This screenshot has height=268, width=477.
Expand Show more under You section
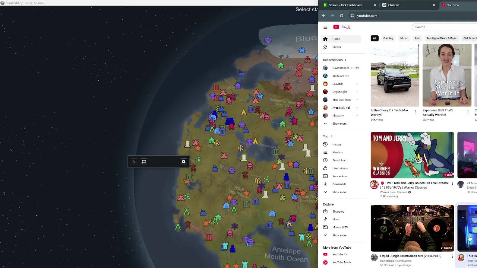click(341, 192)
